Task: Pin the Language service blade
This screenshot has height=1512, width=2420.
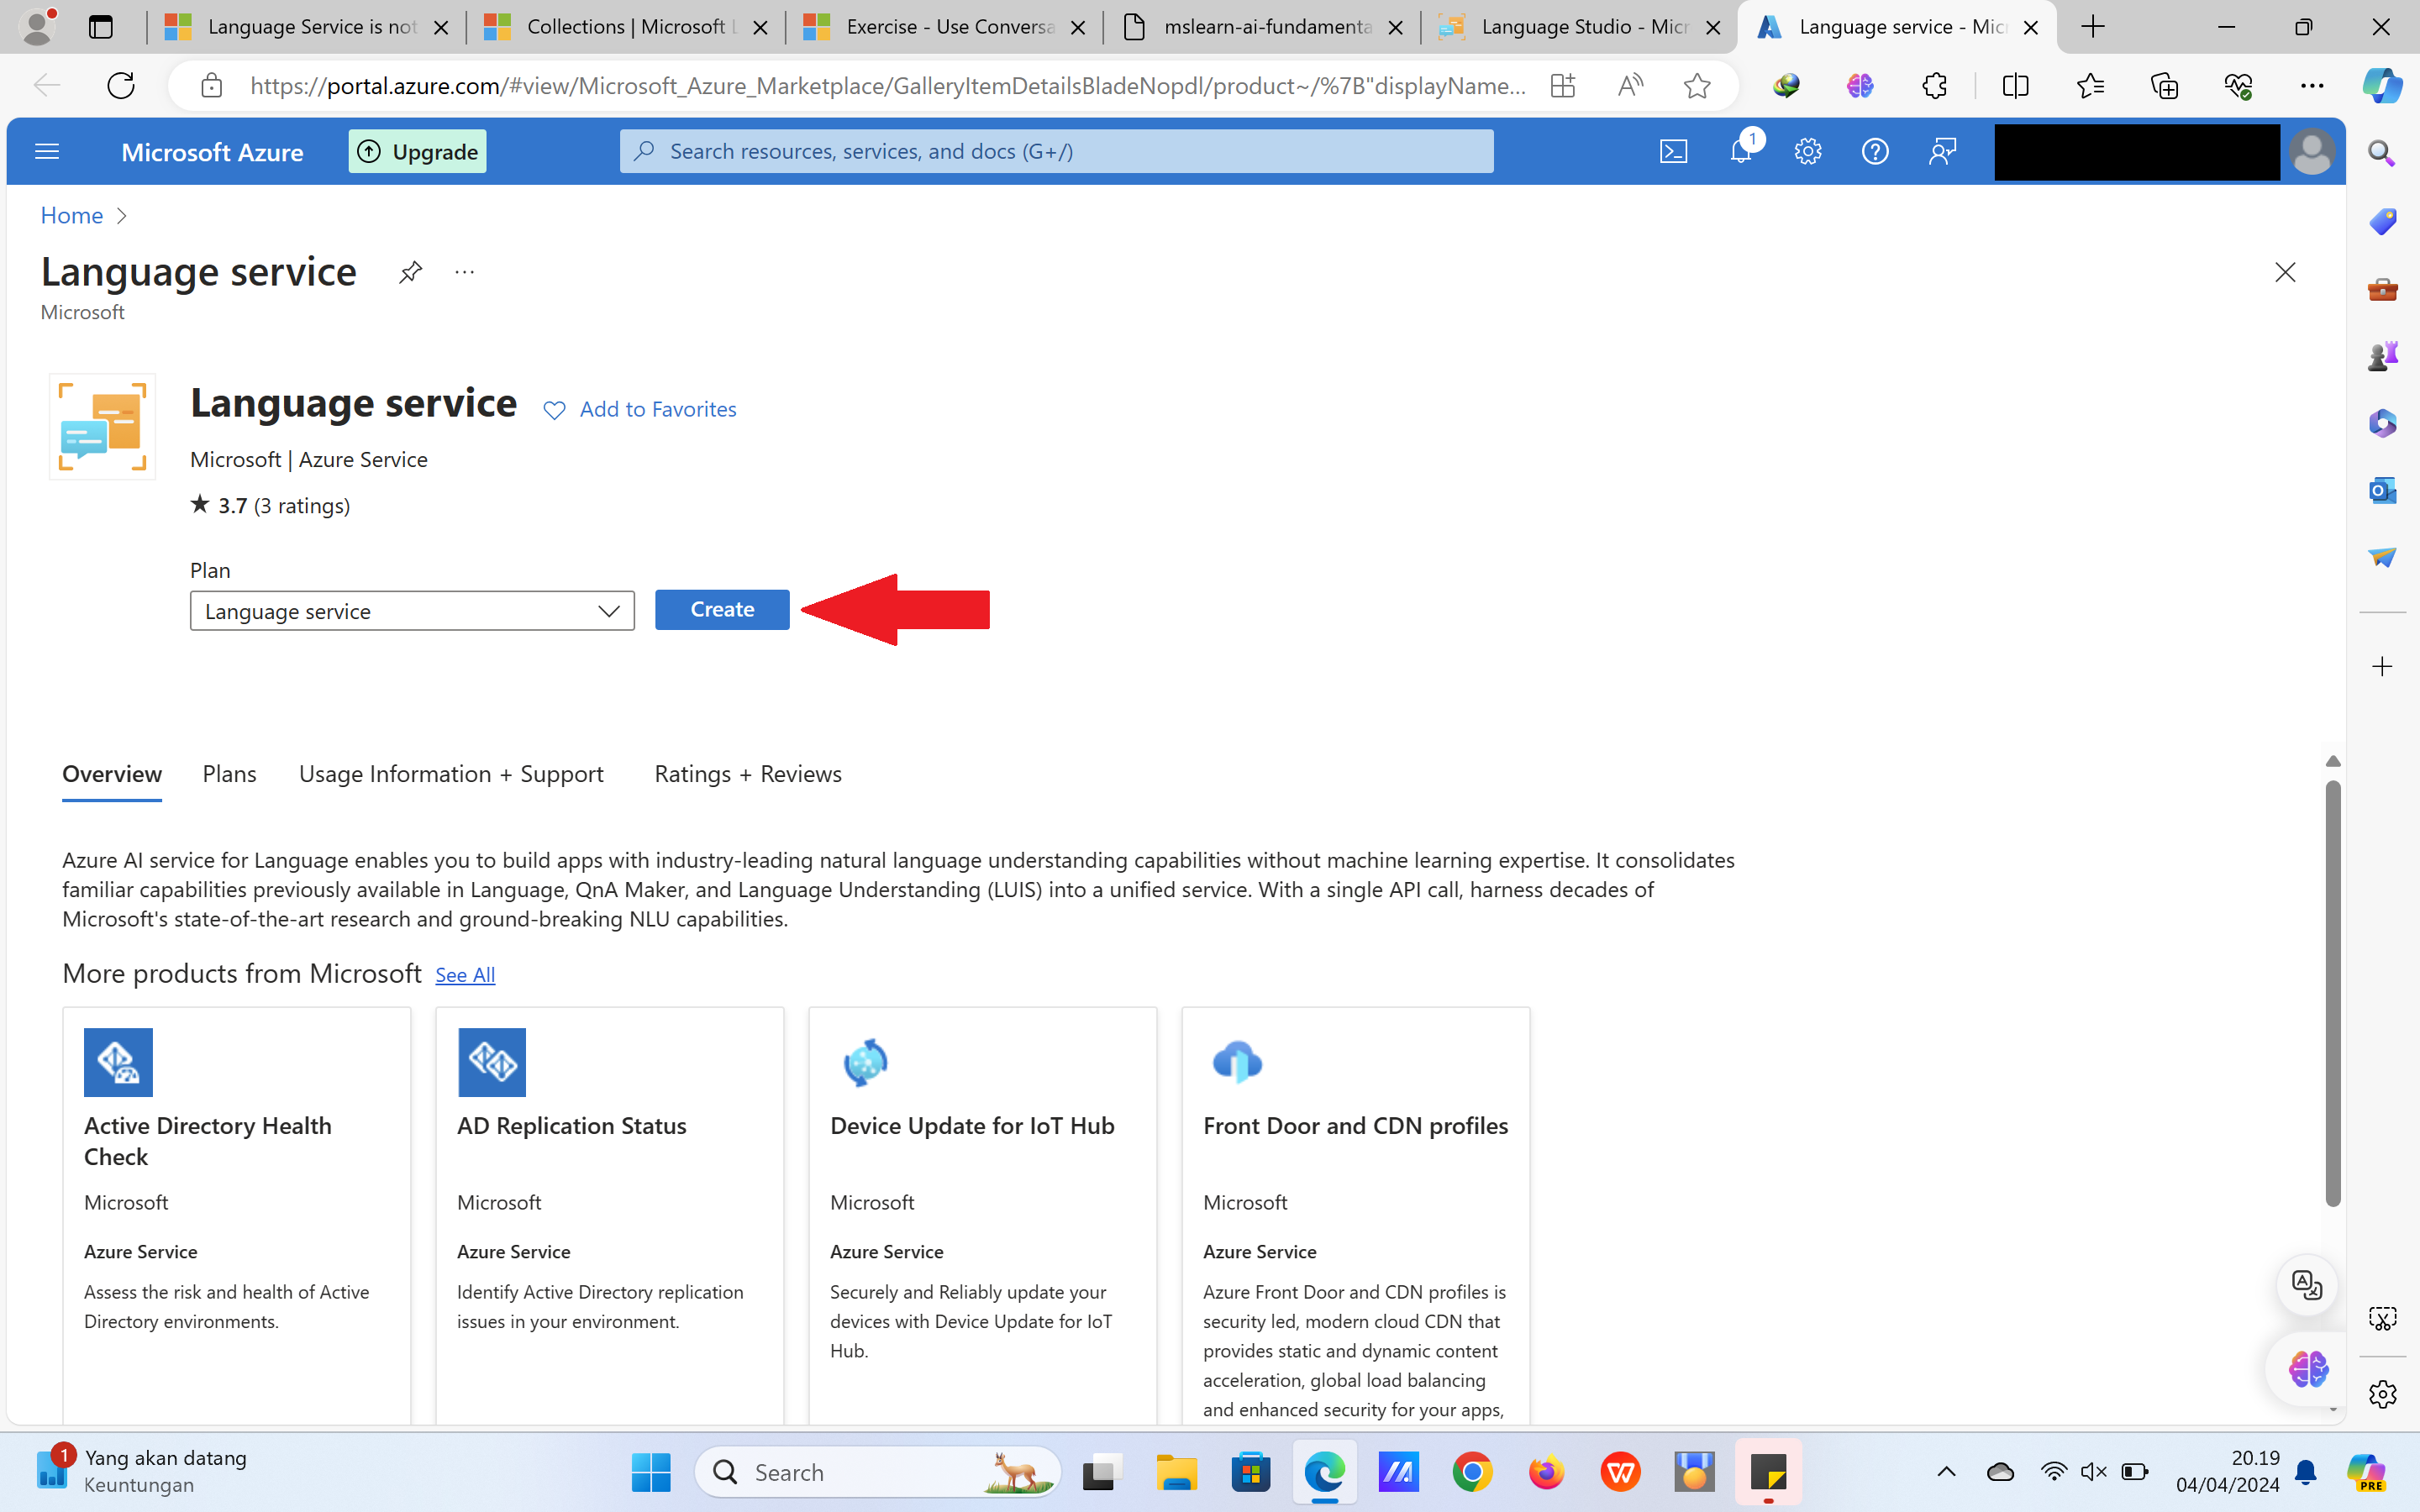Action: [410, 272]
